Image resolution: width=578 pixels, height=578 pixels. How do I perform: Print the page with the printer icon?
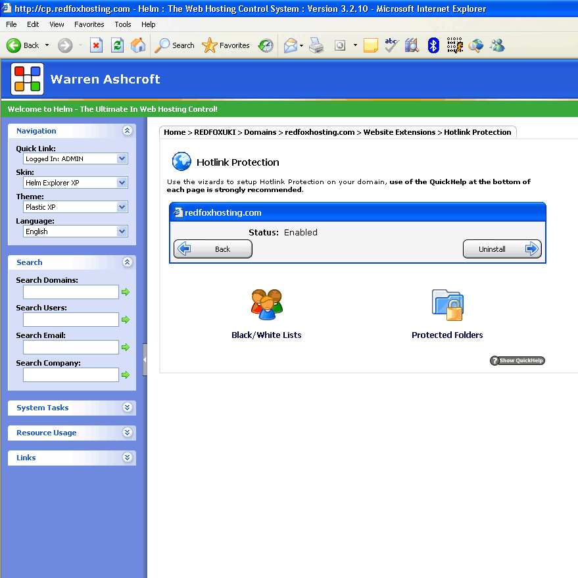(x=316, y=46)
